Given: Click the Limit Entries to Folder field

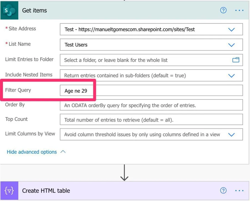Looking at the screenshot, I should click(x=144, y=60).
